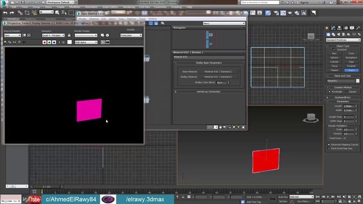Screen dimensions: 363x204
Task: Enable Real-World Map Size checkbox
Action: click(329, 148)
